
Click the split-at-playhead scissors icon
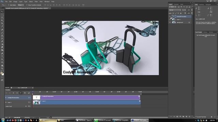pos(25,93)
